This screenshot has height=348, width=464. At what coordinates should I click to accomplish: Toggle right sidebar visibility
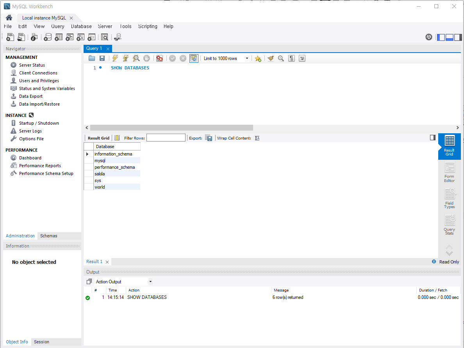[458, 37]
